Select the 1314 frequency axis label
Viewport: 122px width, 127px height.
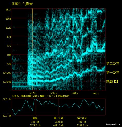click(x=8, y=10)
